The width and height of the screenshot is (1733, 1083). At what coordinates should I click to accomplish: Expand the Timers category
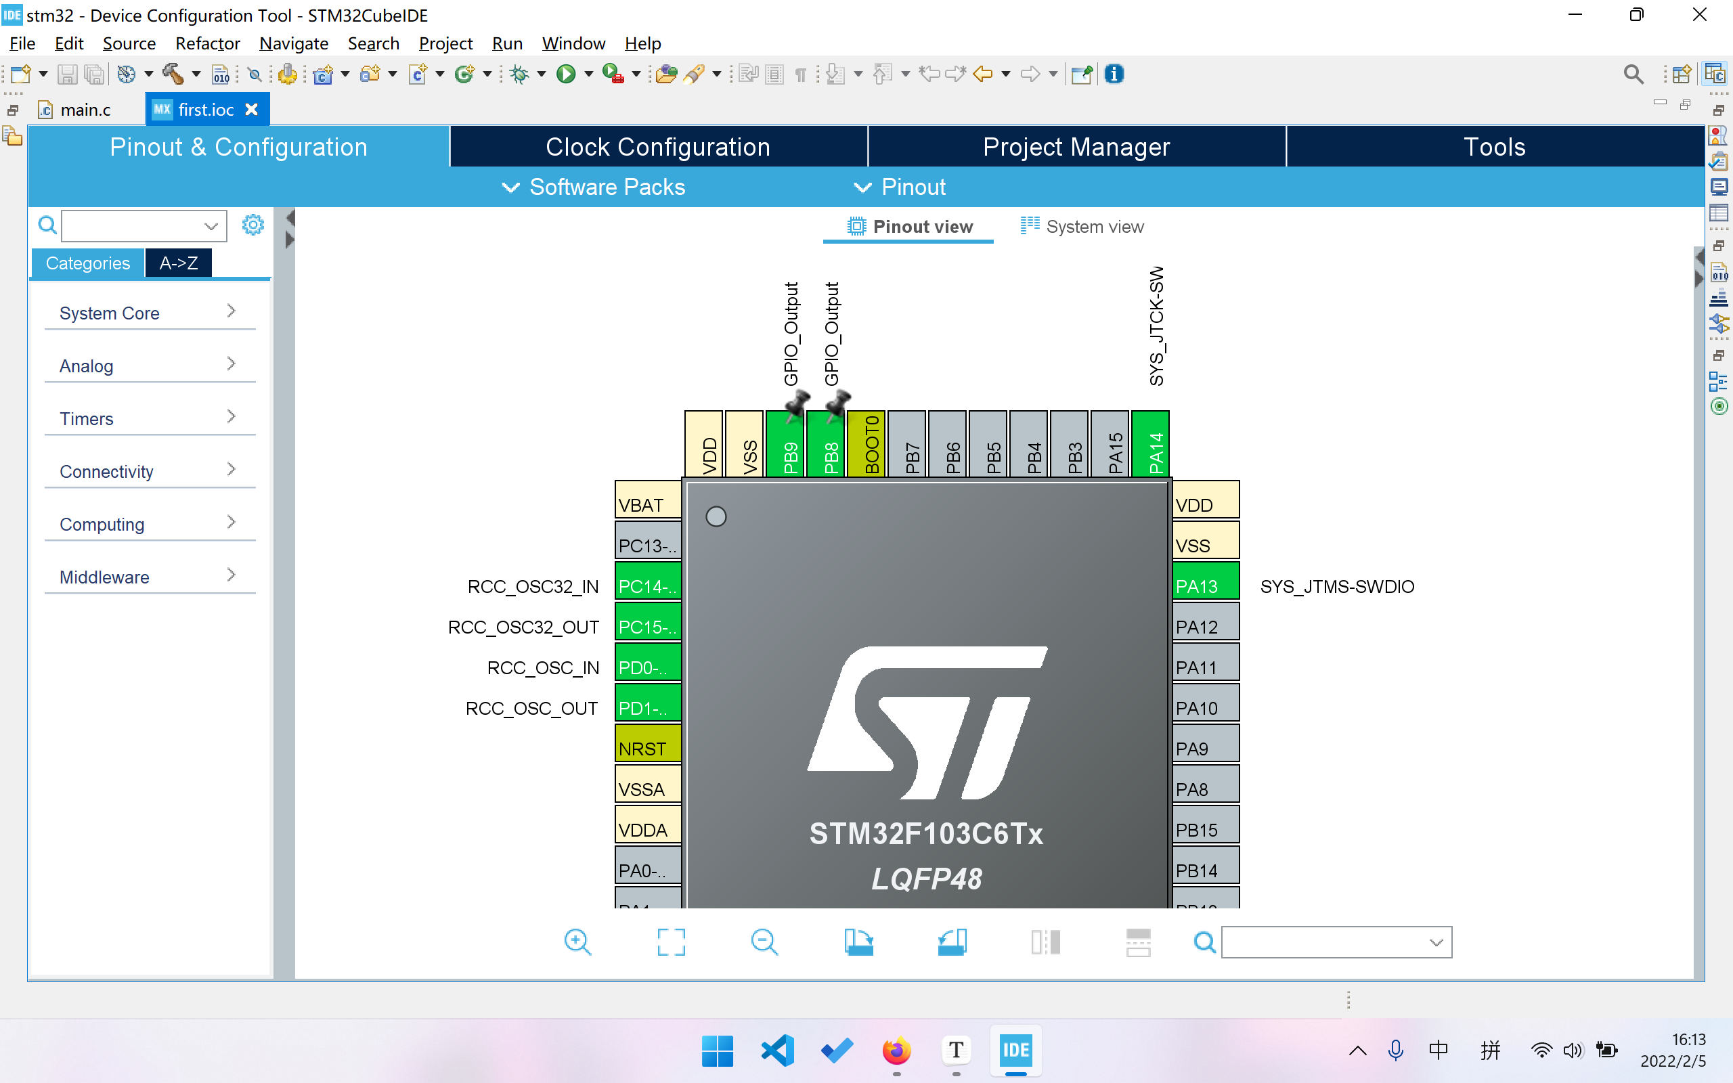coord(150,419)
